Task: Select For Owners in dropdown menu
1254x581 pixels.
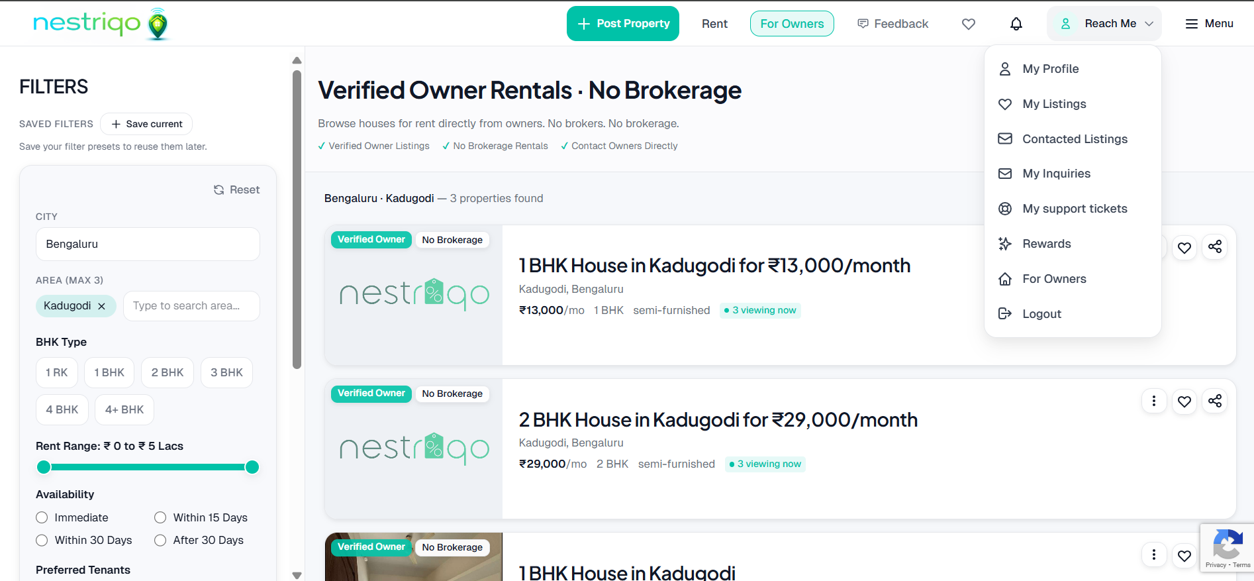Action: [x=1073, y=279]
